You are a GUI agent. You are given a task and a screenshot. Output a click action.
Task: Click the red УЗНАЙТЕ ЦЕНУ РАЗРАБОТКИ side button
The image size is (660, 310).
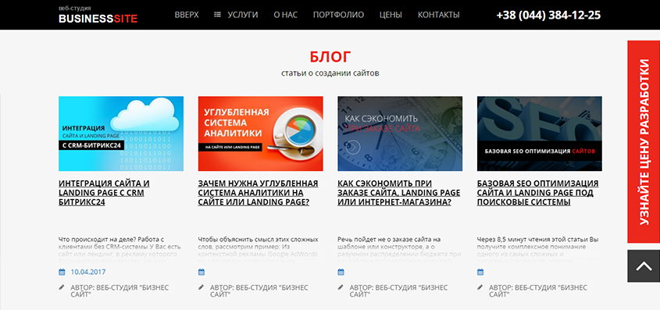tap(644, 142)
